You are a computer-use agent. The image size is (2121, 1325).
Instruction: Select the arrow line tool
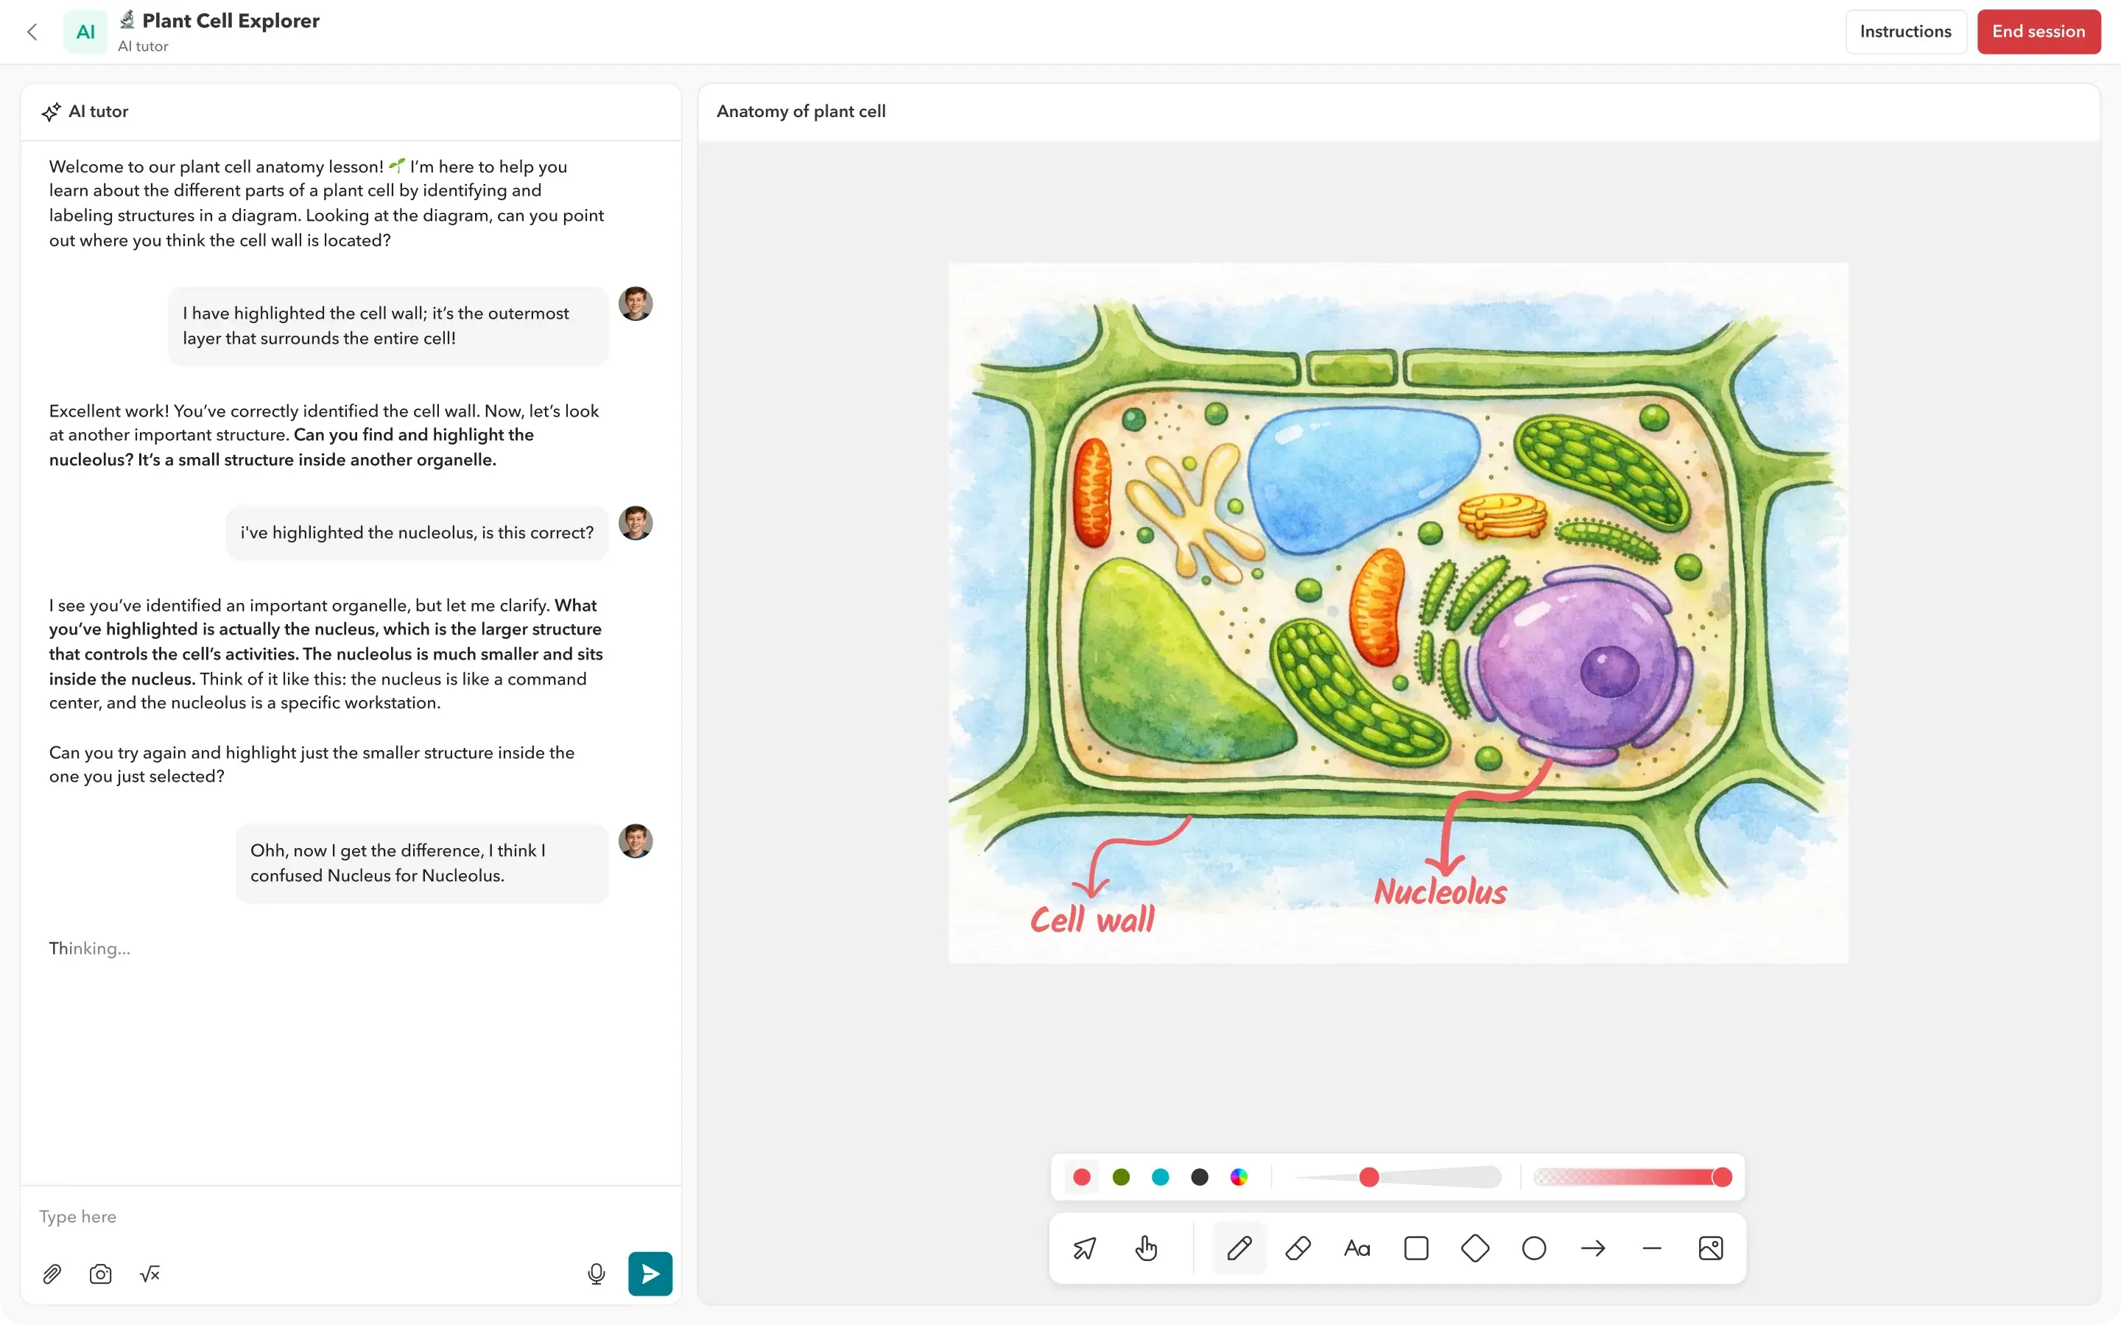(x=1594, y=1248)
